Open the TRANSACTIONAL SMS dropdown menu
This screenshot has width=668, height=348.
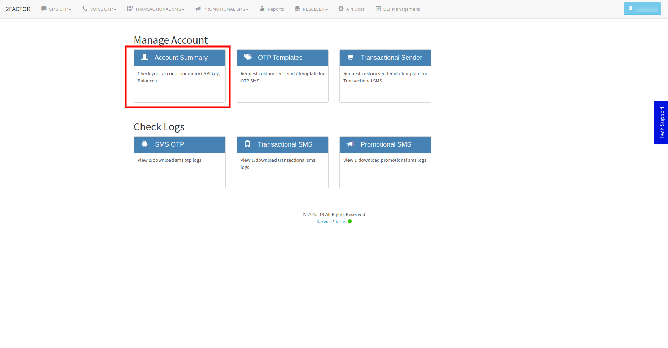click(156, 9)
